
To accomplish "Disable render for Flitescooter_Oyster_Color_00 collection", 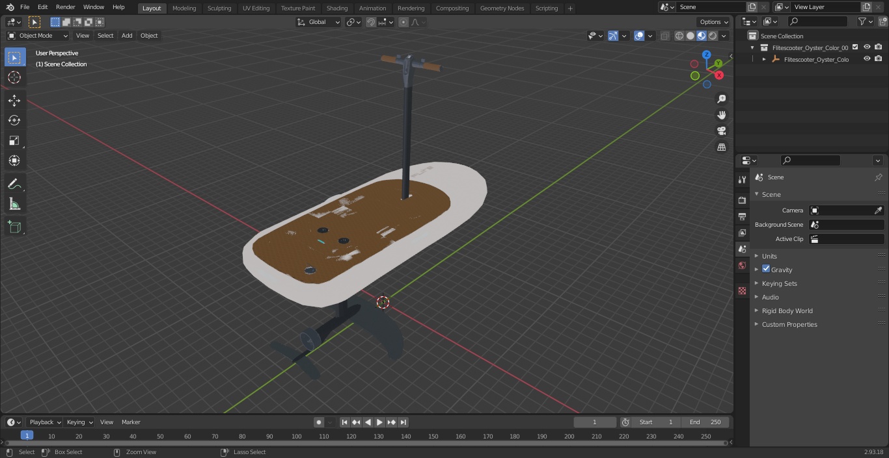I will click(x=879, y=47).
